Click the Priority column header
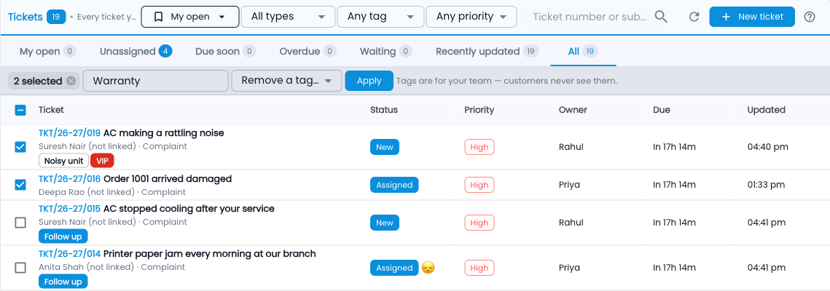 [x=479, y=110]
